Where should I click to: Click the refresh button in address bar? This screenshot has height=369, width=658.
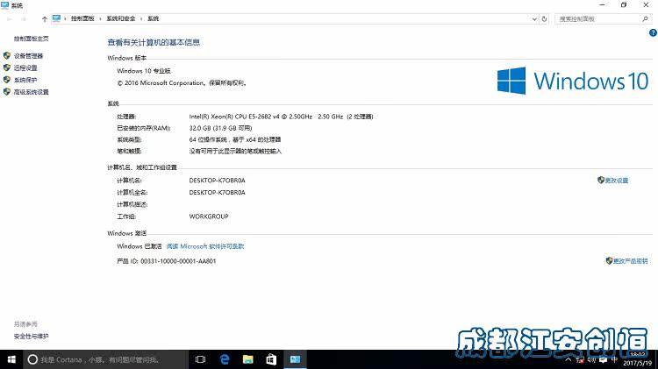544,19
